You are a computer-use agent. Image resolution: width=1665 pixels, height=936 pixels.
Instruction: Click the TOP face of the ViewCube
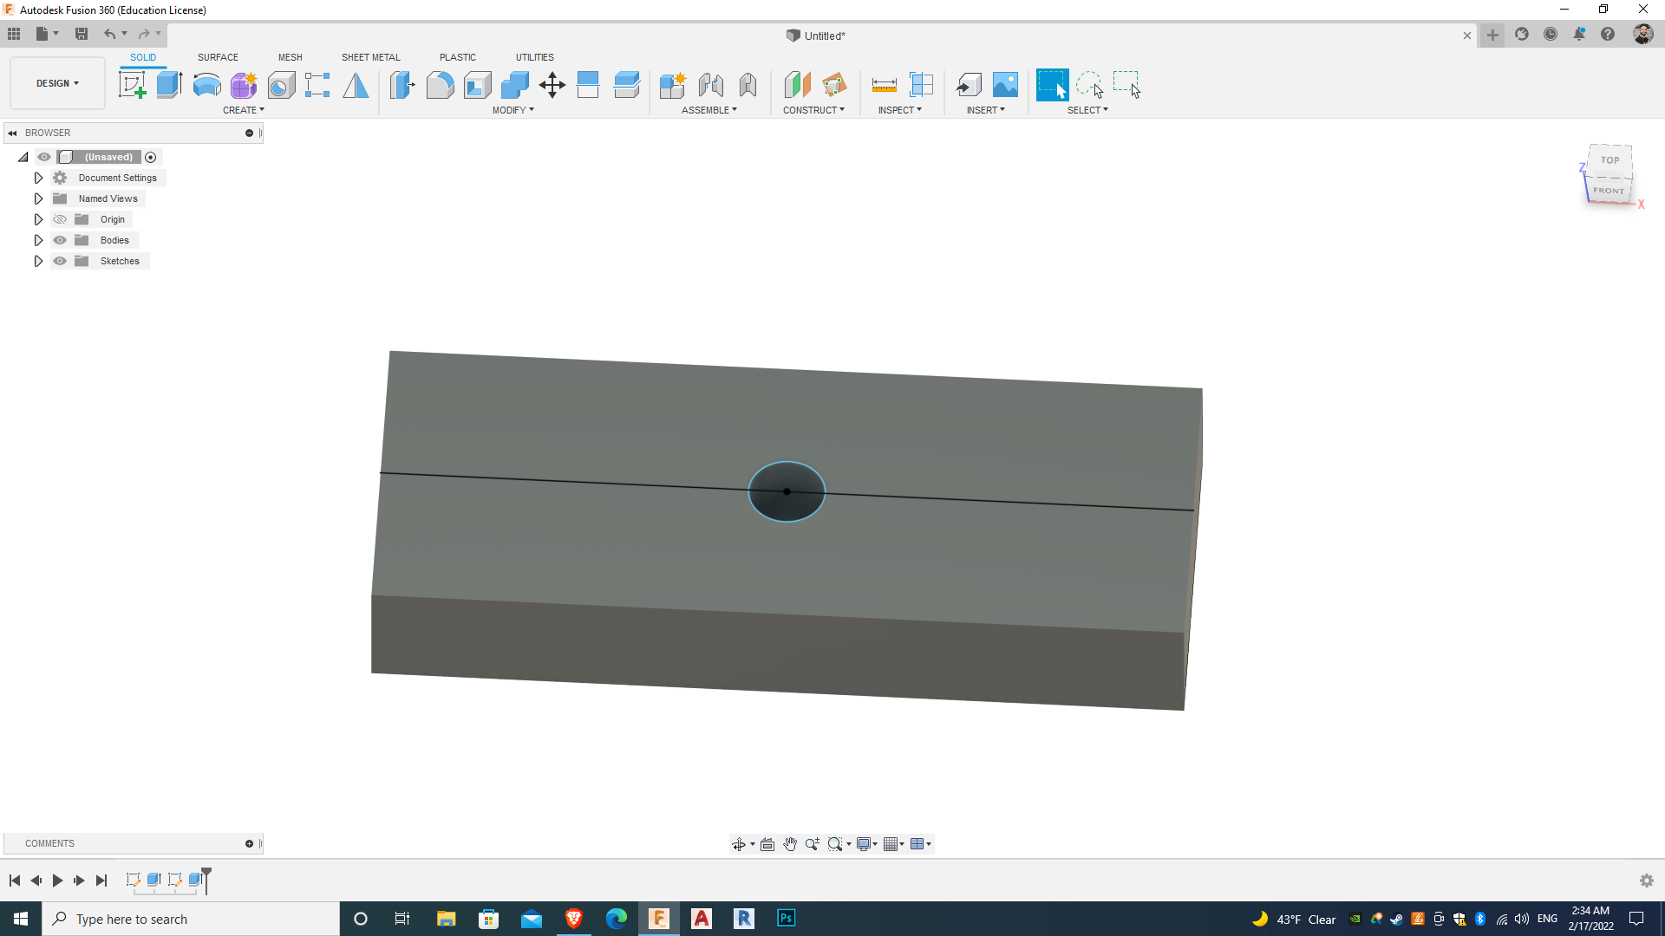point(1610,160)
